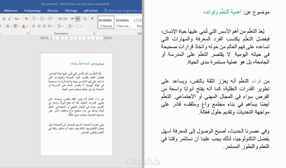
Task: Open line and paragraph spacing options
Action: click(59, 26)
